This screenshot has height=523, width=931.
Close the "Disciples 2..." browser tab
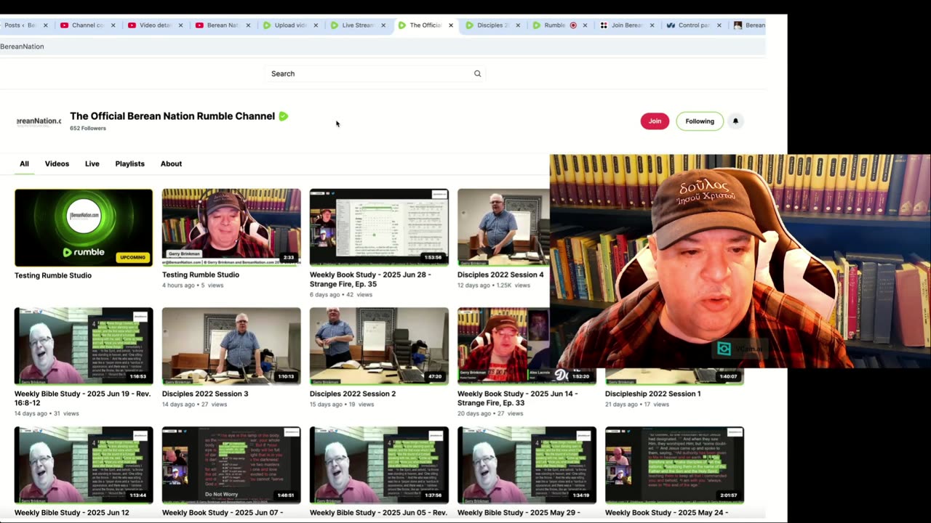(518, 25)
